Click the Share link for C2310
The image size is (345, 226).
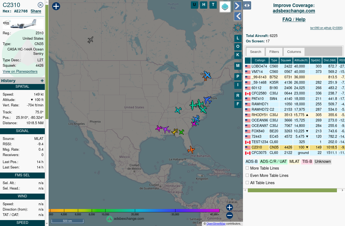pos(36,11)
